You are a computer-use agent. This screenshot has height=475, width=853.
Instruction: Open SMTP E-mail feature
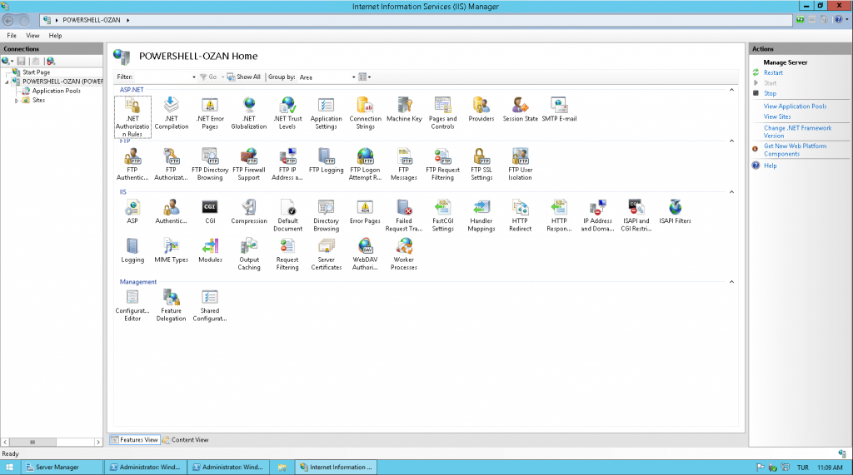(559, 110)
